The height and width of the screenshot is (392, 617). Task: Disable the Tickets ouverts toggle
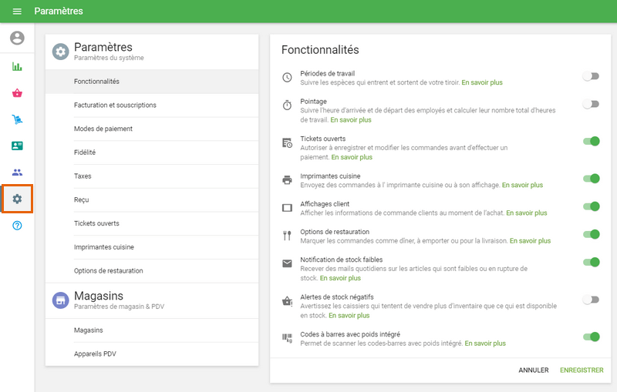tap(592, 141)
